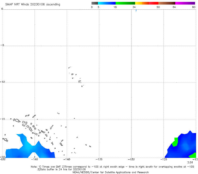
Task: Click the color bar label '34'
Action: 134,7
